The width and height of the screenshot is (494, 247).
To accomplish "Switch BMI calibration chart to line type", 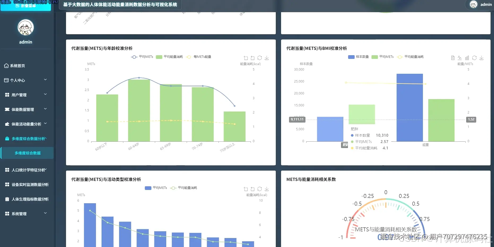I will tap(460, 58).
